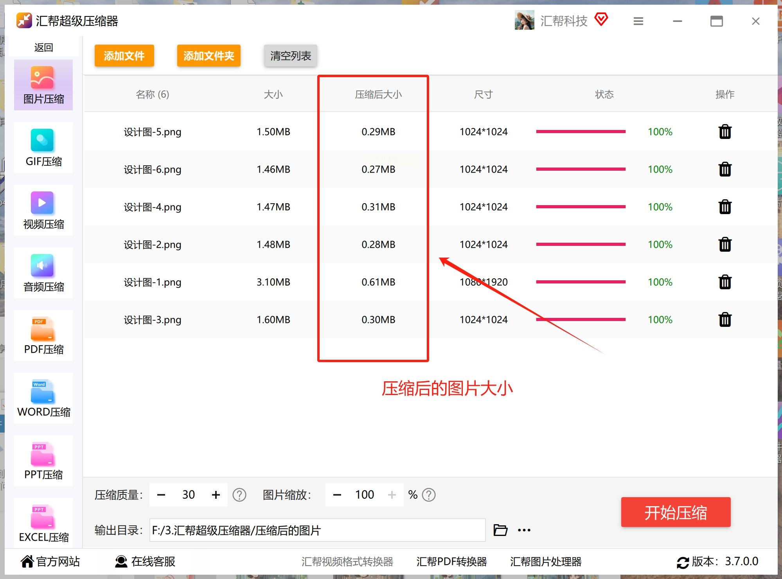Switch to 视频压缩 mode
Image resolution: width=782 pixels, height=579 pixels.
coord(43,210)
